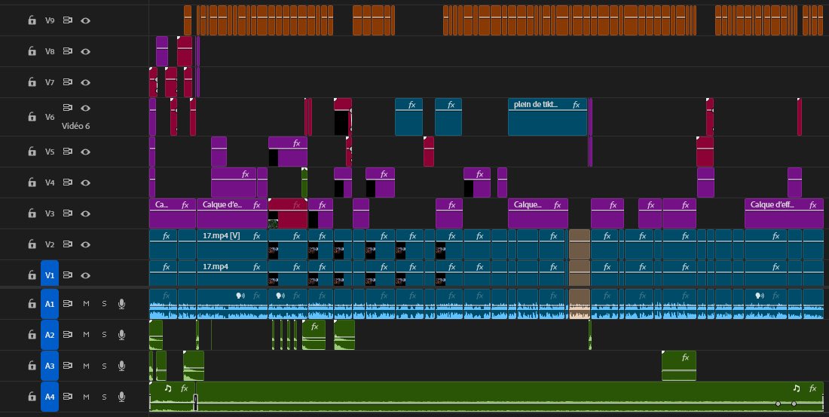Solo audio track A4
The height and width of the screenshot is (417, 829).
pyautogui.click(x=104, y=397)
